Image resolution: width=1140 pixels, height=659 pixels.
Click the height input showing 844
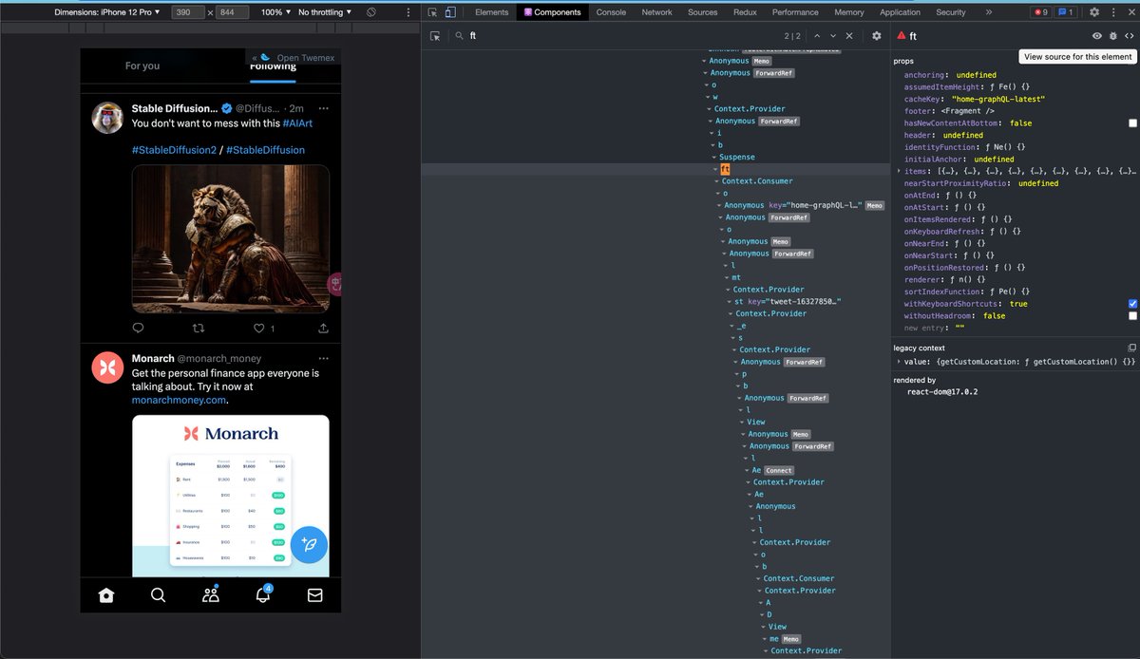tap(233, 12)
